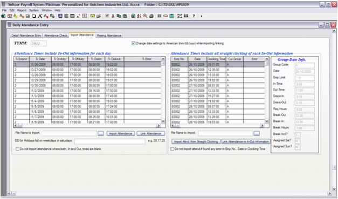338x199 pixels.
Task: Click right File Name to Import field
Action: (225, 133)
